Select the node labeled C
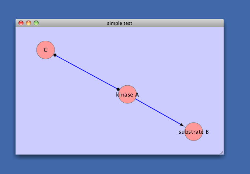This screenshot has height=174, width=250. (46, 50)
